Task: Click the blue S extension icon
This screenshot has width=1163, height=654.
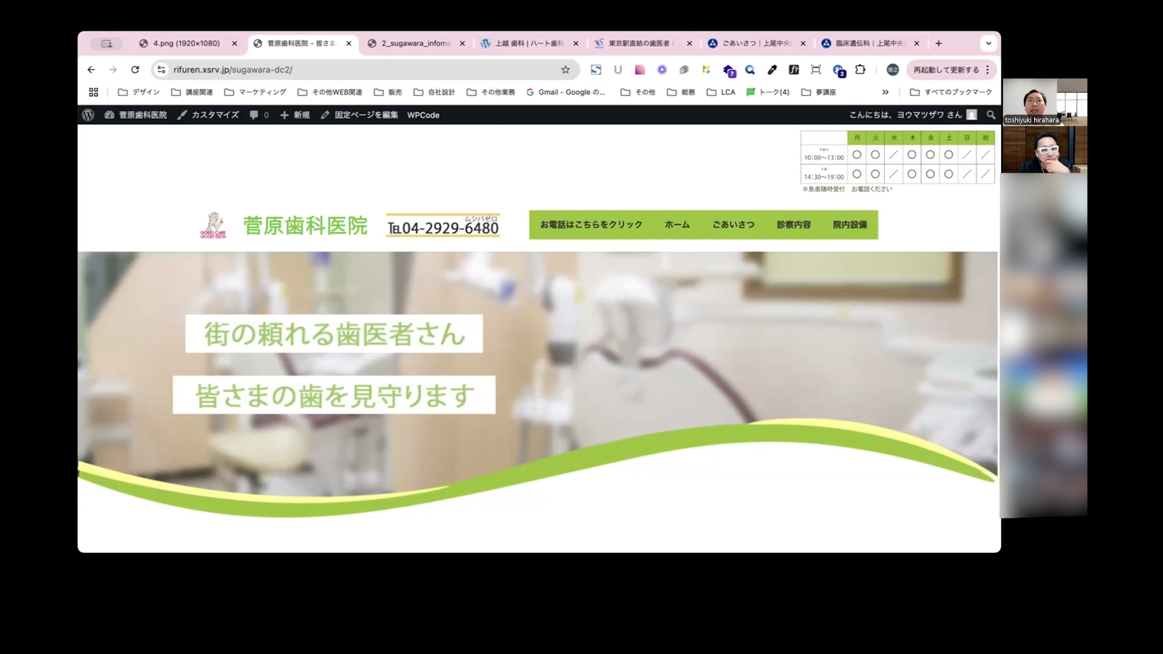Action: pyautogui.click(x=596, y=70)
